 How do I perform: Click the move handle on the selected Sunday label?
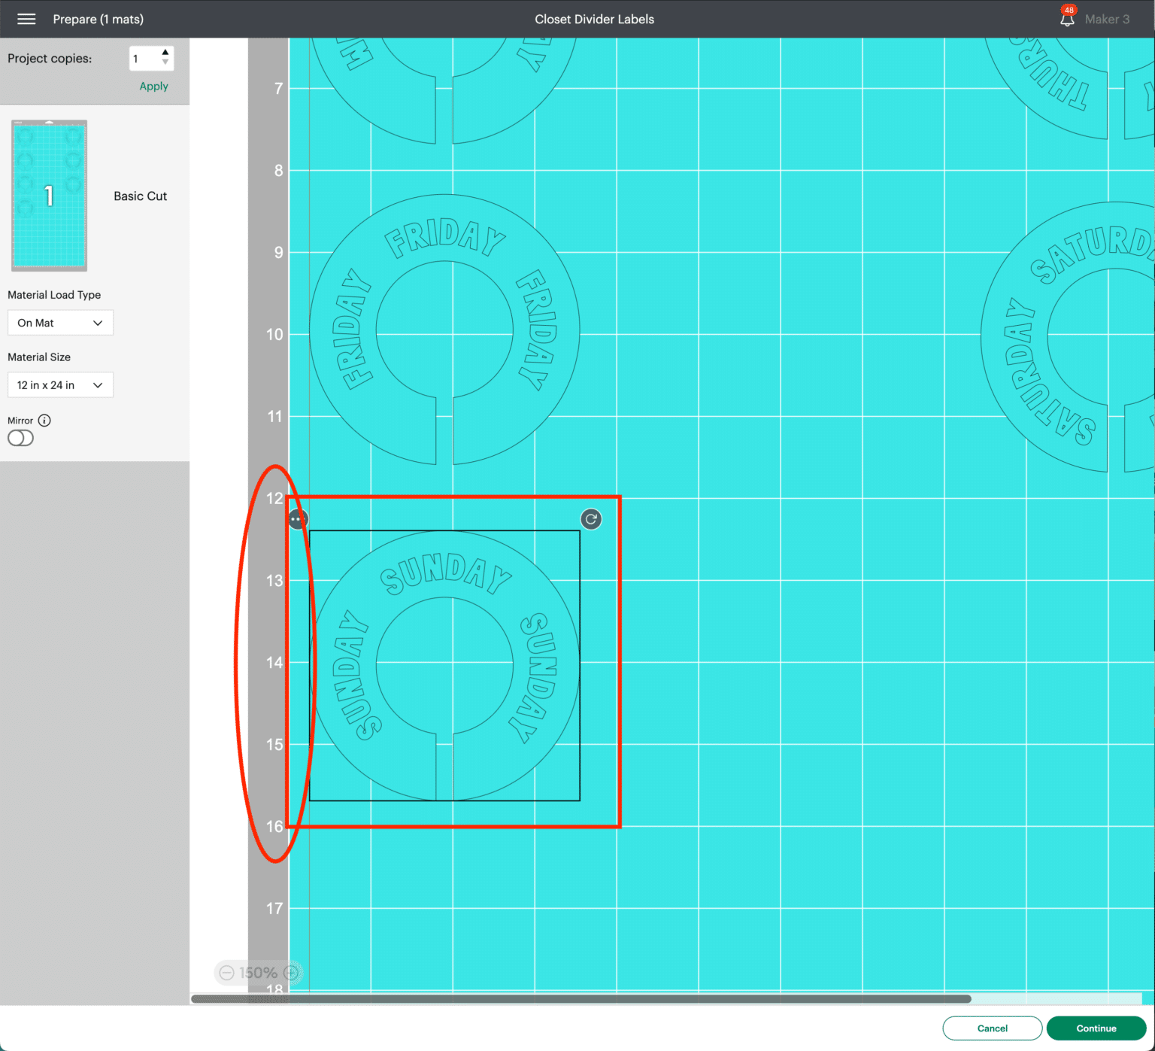[x=298, y=518]
